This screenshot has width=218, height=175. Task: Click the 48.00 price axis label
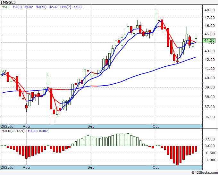(x=210, y=10)
